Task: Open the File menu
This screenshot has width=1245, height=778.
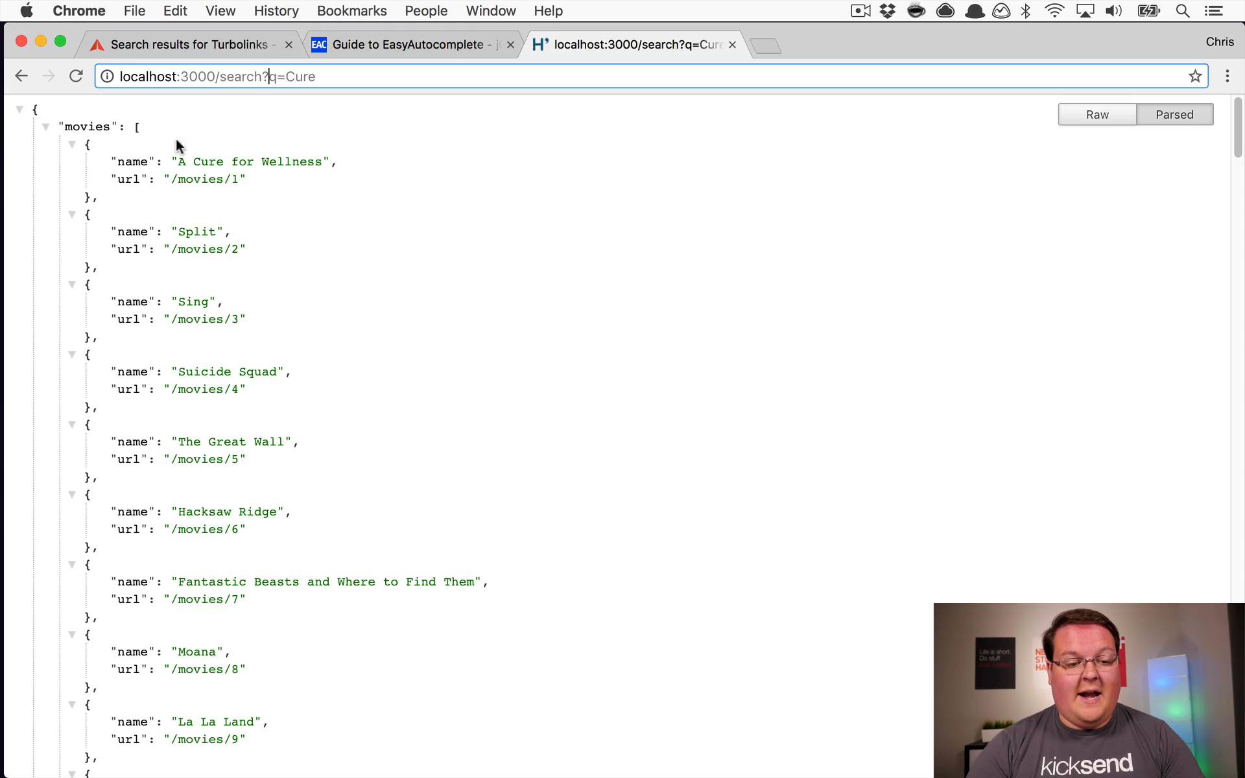Action: coord(134,11)
